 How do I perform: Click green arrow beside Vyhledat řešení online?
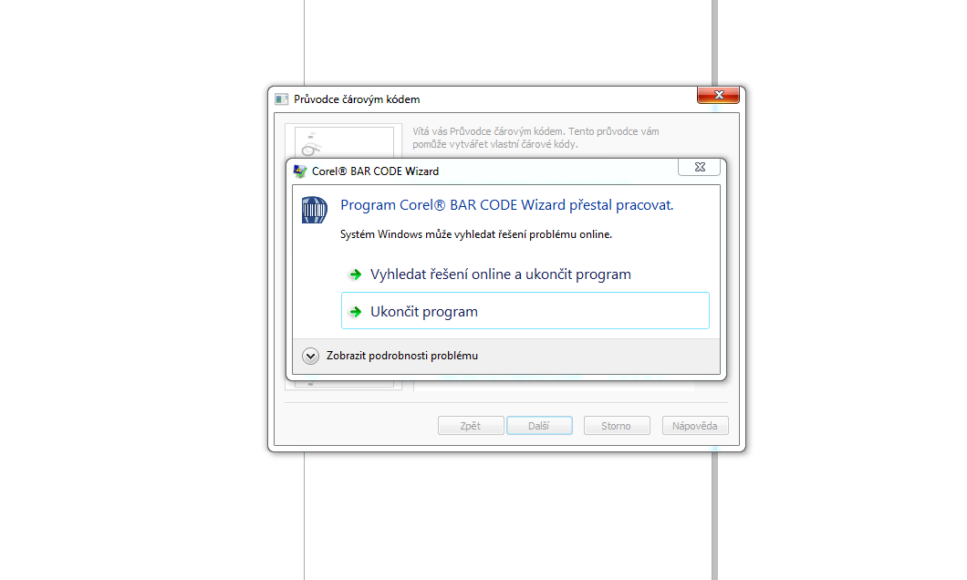355,274
